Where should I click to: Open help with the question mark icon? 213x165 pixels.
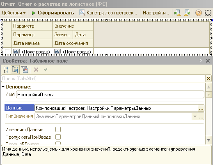pyautogui.click(x=198, y=13)
